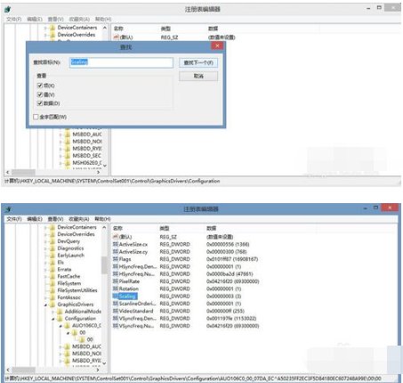Click the Cancel button in Find dialog
The image size is (403, 383).
198,76
